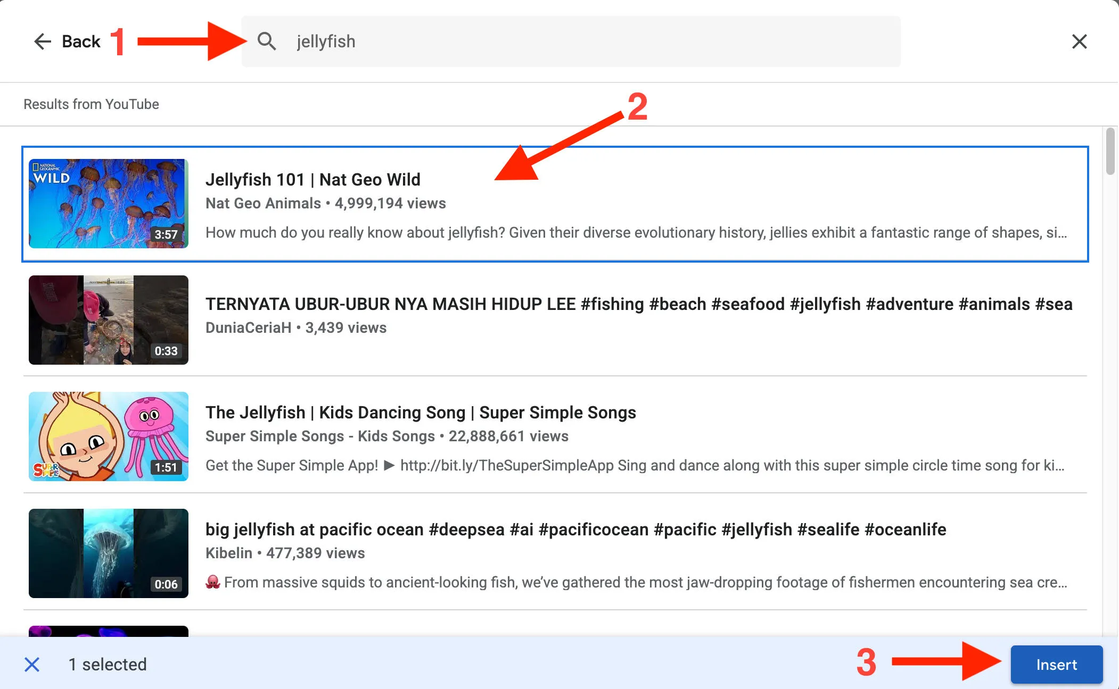Screen dimensions: 1119x689
Task: Click big jellyfish at pacific ocean title
Action: 576,530
